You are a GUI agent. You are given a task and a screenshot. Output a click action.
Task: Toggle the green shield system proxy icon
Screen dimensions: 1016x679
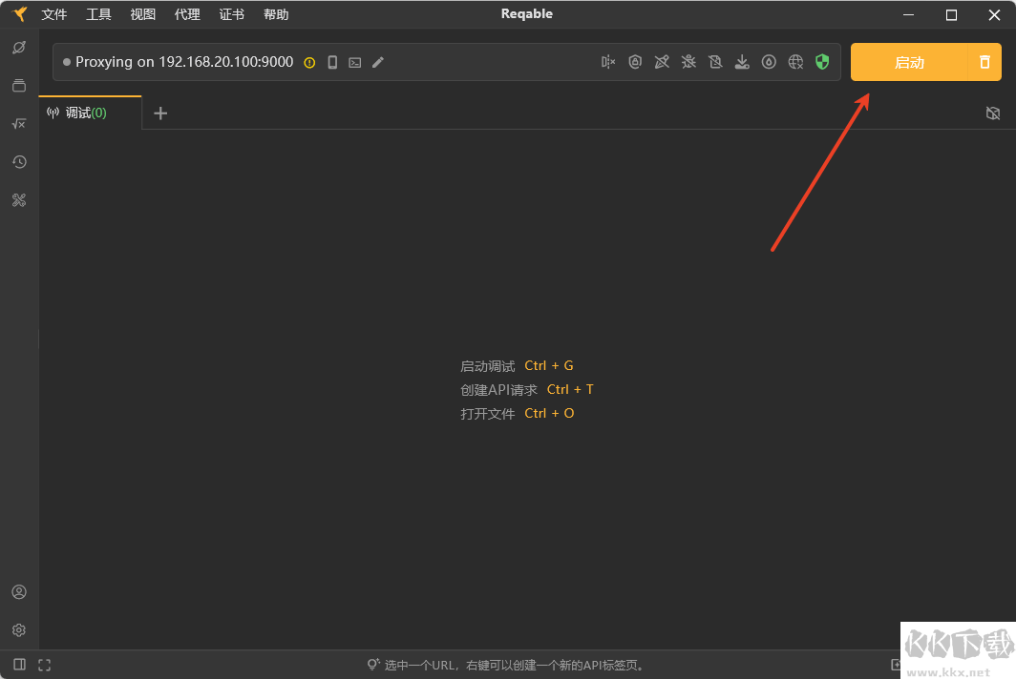[822, 62]
